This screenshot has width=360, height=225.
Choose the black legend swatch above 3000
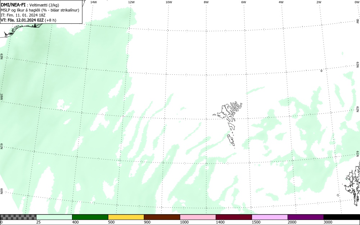click(342, 217)
